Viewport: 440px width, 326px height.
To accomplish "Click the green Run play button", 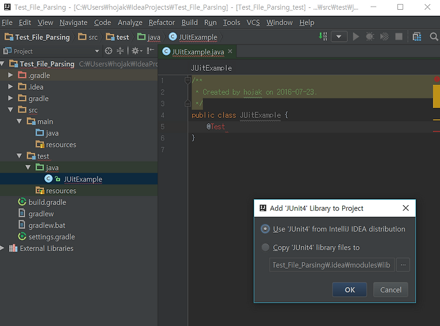I will (x=356, y=37).
